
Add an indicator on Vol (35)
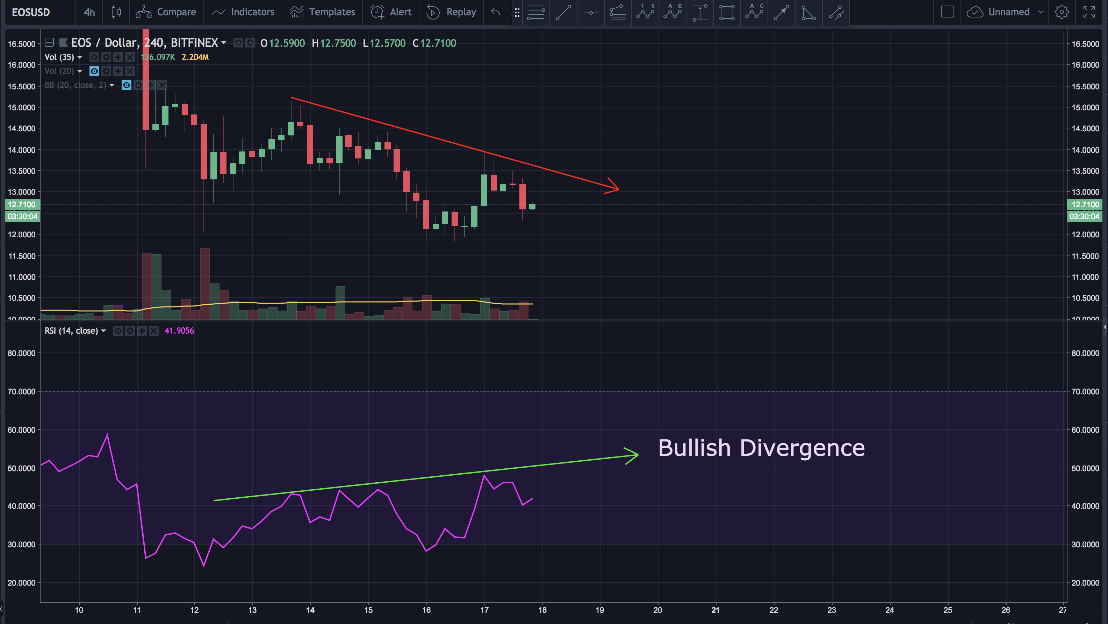pyautogui.click(x=118, y=57)
